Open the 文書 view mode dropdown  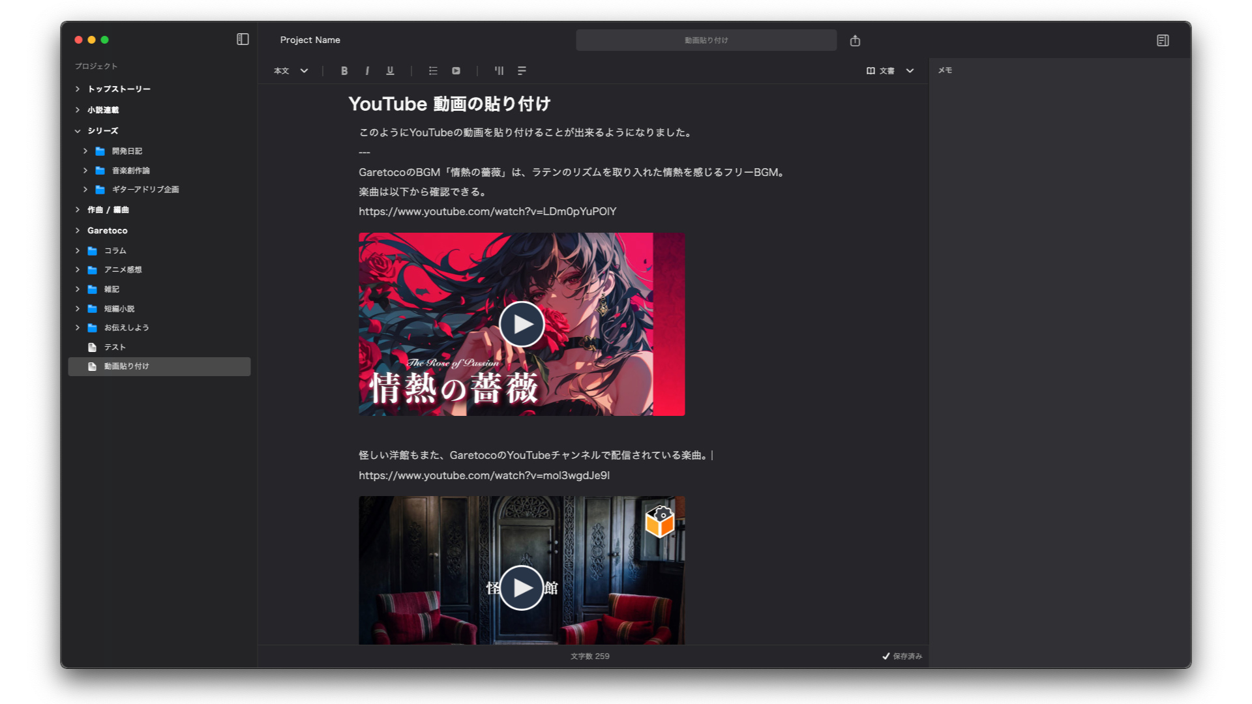(891, 70)
